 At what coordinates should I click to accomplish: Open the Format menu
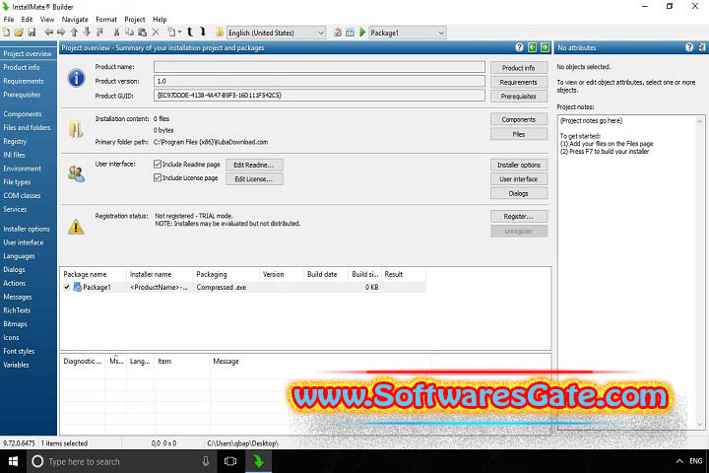(x=106, y=20)
